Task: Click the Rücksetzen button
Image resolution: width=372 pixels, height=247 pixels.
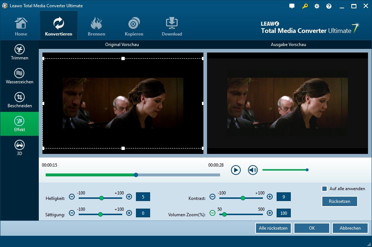Action: click(339, 201)
